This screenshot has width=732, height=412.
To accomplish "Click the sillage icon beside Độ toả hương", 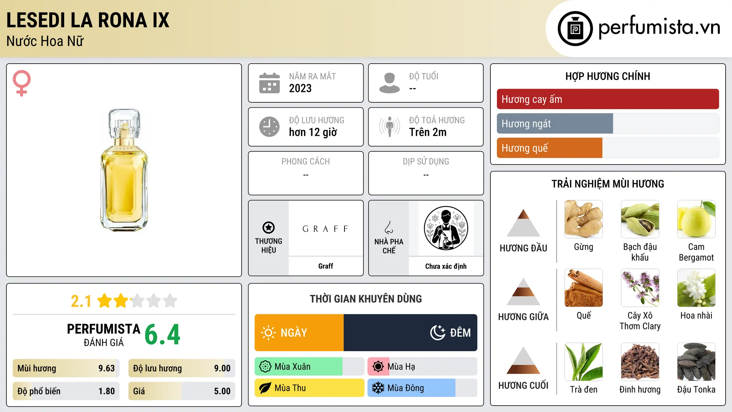I will (390, 127).
